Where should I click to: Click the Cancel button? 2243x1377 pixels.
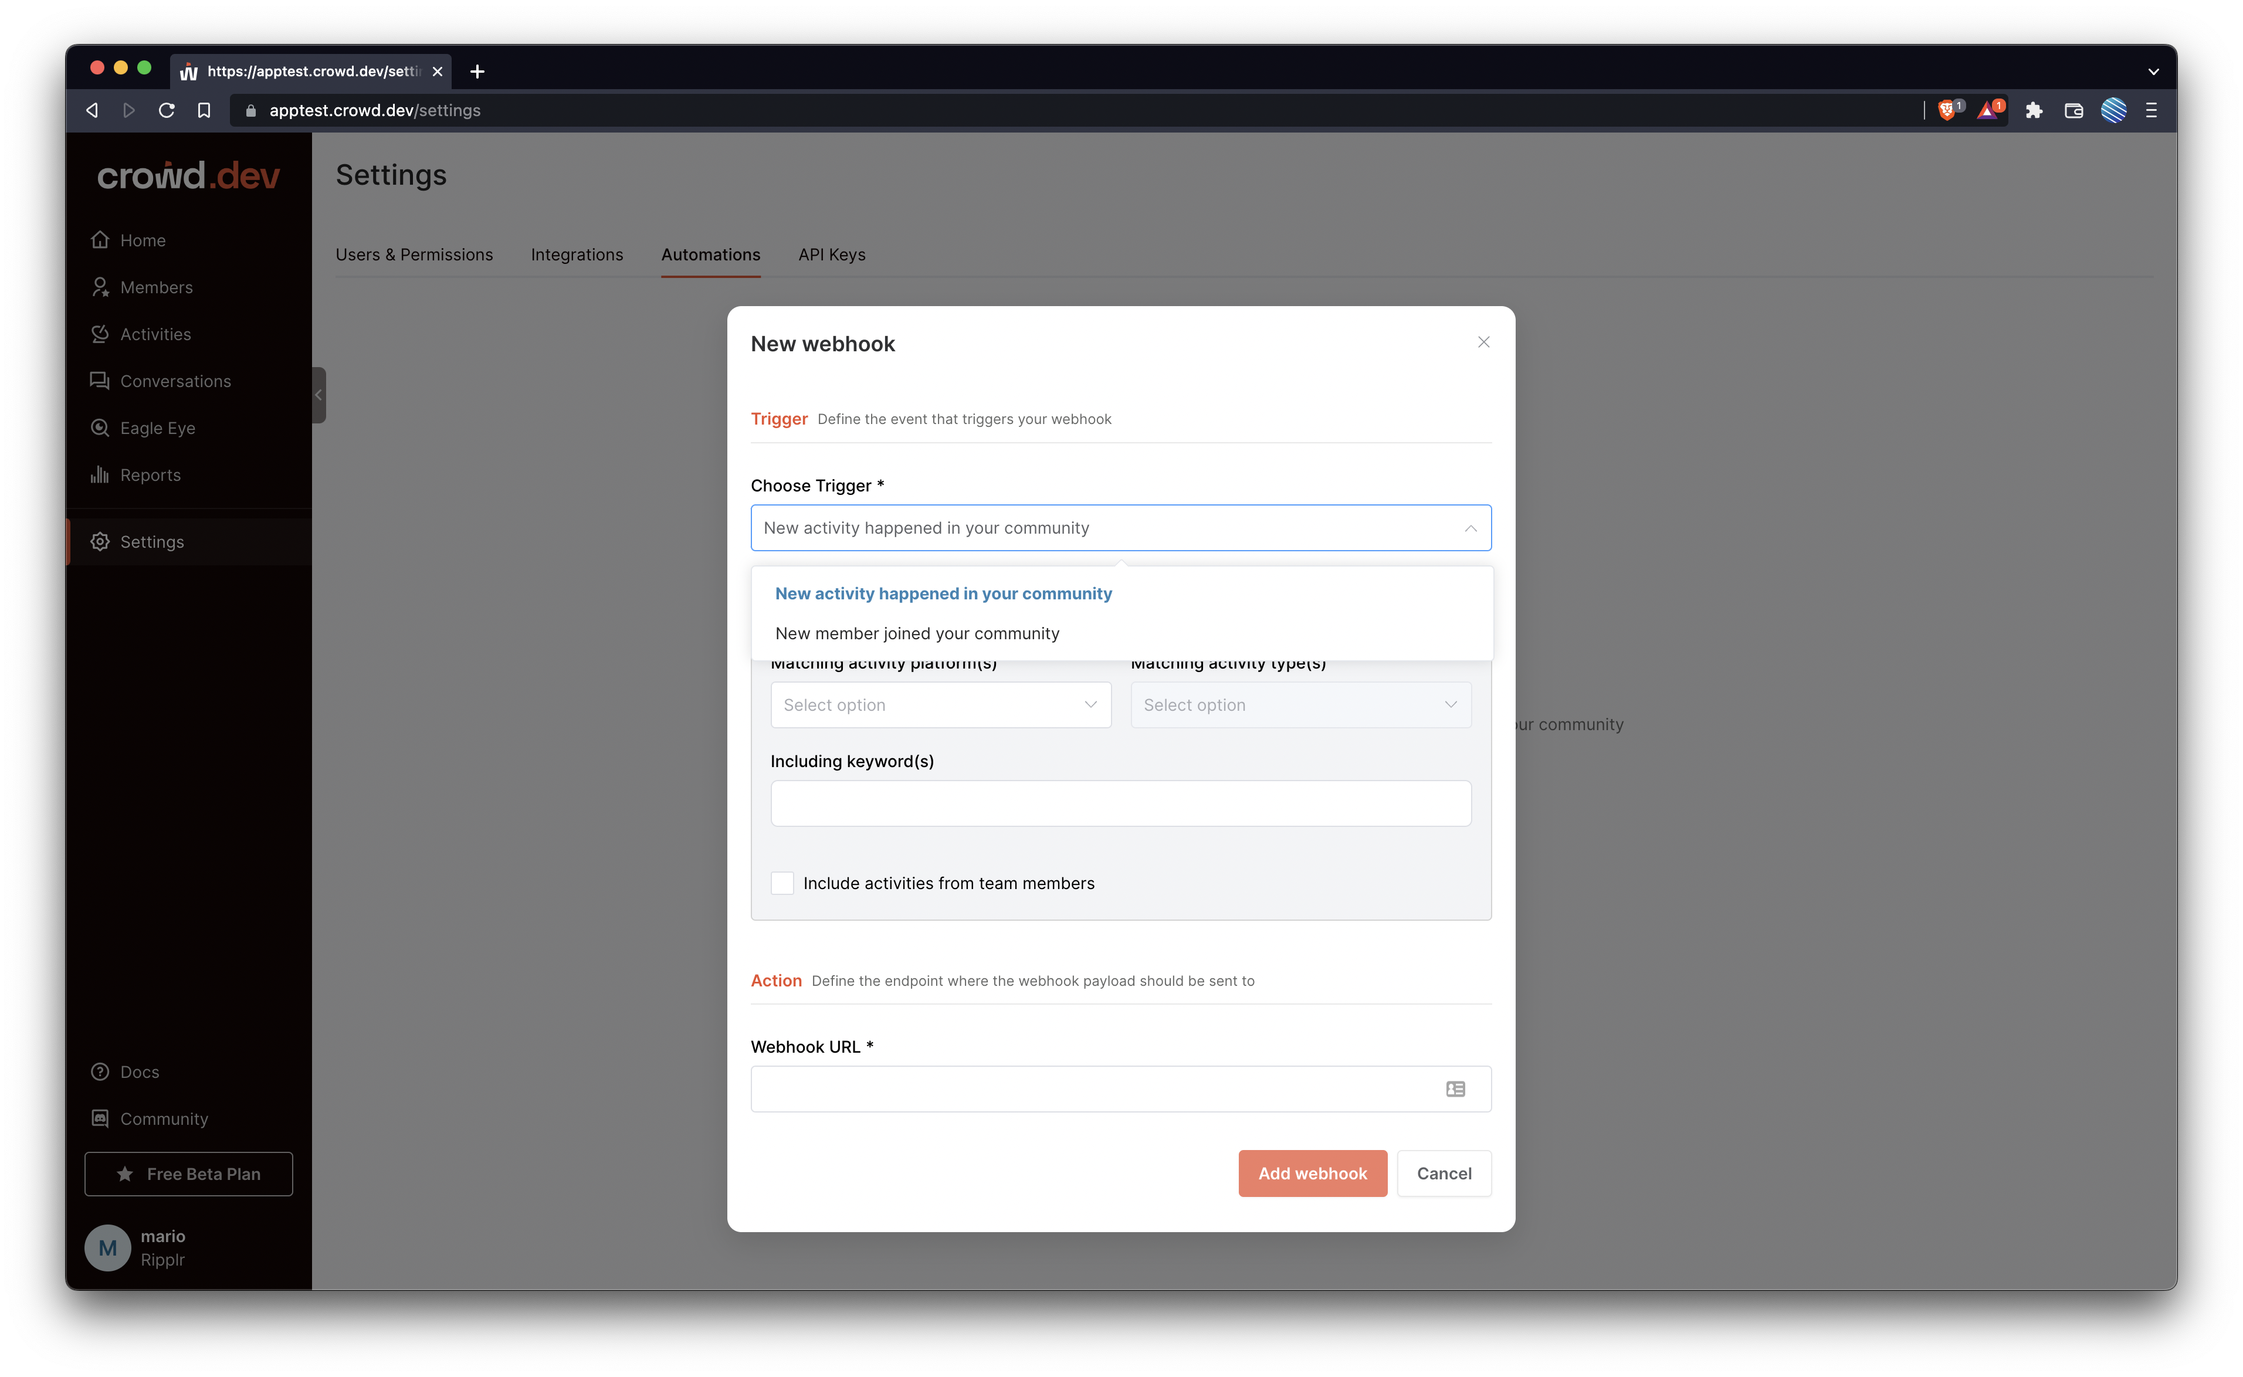pyautogui.click(x=1444, y=1173)
